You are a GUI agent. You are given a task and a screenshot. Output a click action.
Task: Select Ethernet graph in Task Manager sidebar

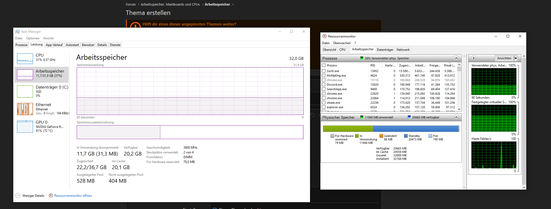pyautogui.click(x=25, y=109)
